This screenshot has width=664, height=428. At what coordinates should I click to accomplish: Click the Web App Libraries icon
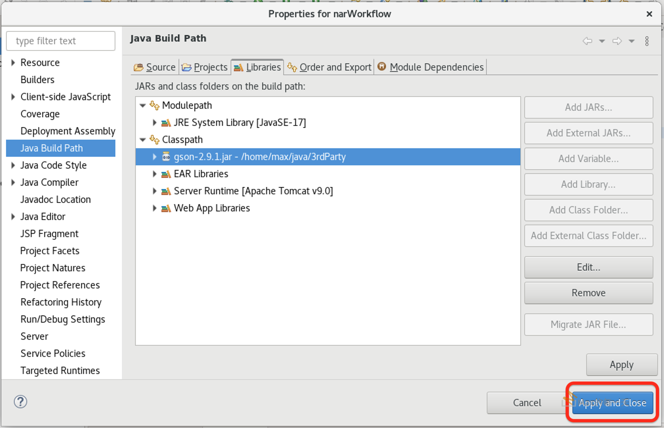(x=166, y=208)
